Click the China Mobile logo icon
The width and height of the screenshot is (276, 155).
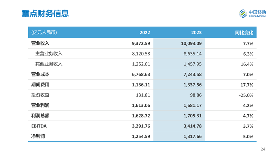pos(244,13)
